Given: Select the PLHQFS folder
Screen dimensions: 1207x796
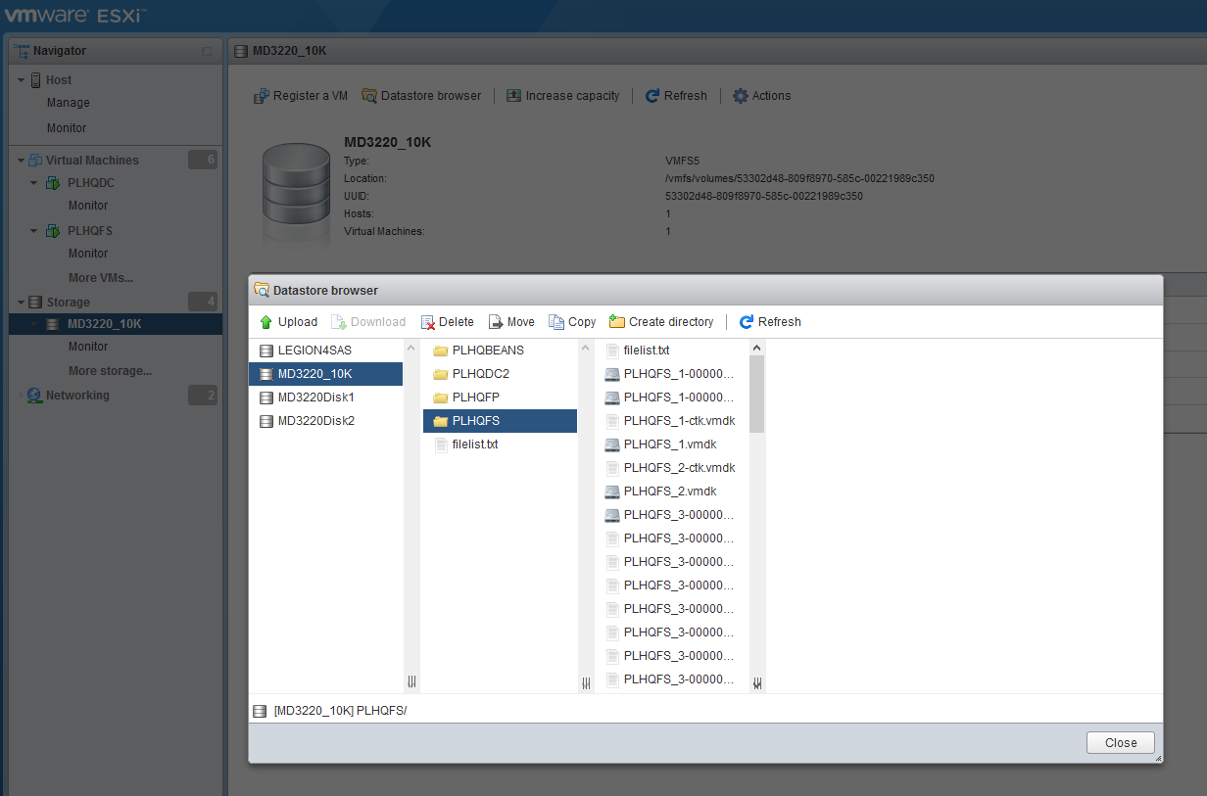Looking at the screenshot, I should [x=500, y=421].
